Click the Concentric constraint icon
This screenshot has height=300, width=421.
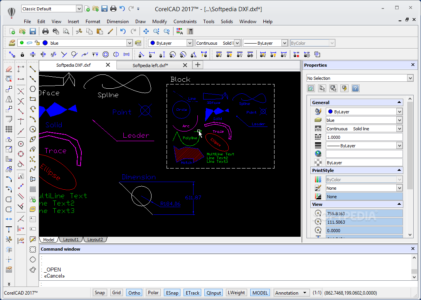(x=106, y=54)
